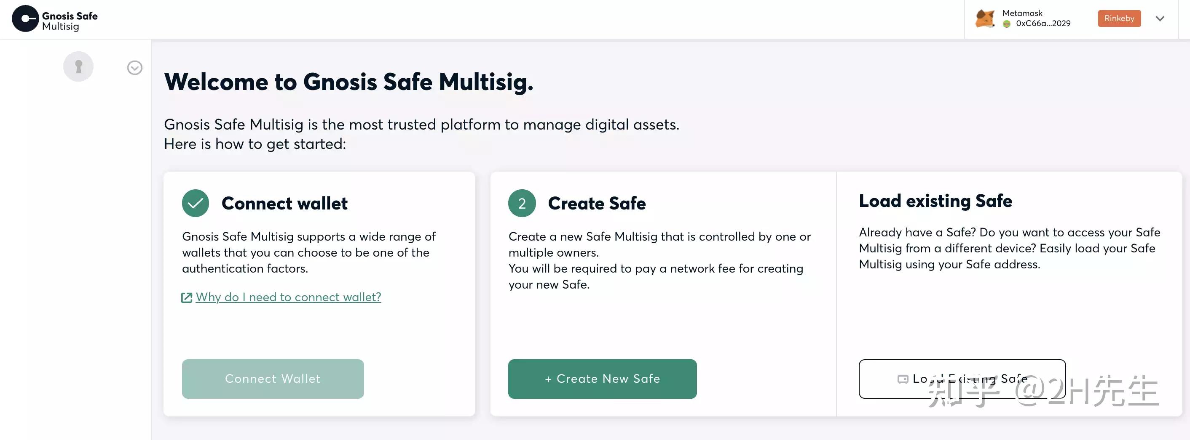Click the Load Existing Safe outlined button
1190x440 pixels.
(962, 379)
